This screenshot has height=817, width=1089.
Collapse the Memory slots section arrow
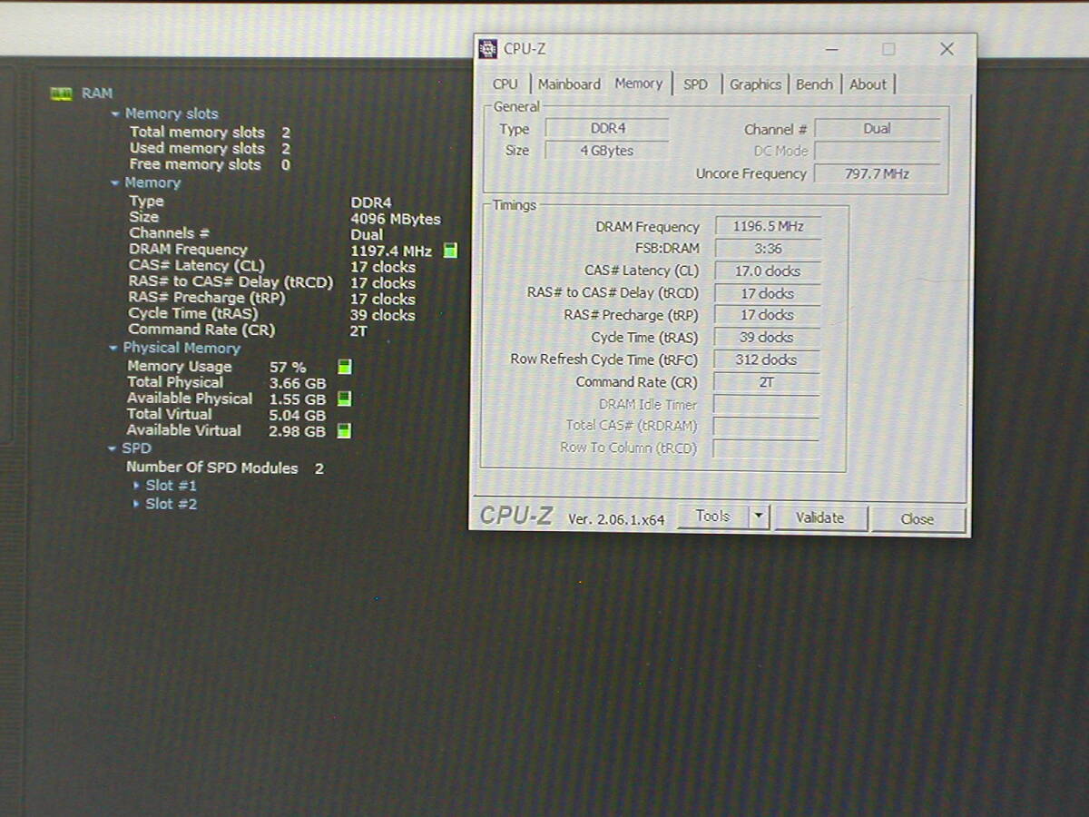click(x=115, y=114)
